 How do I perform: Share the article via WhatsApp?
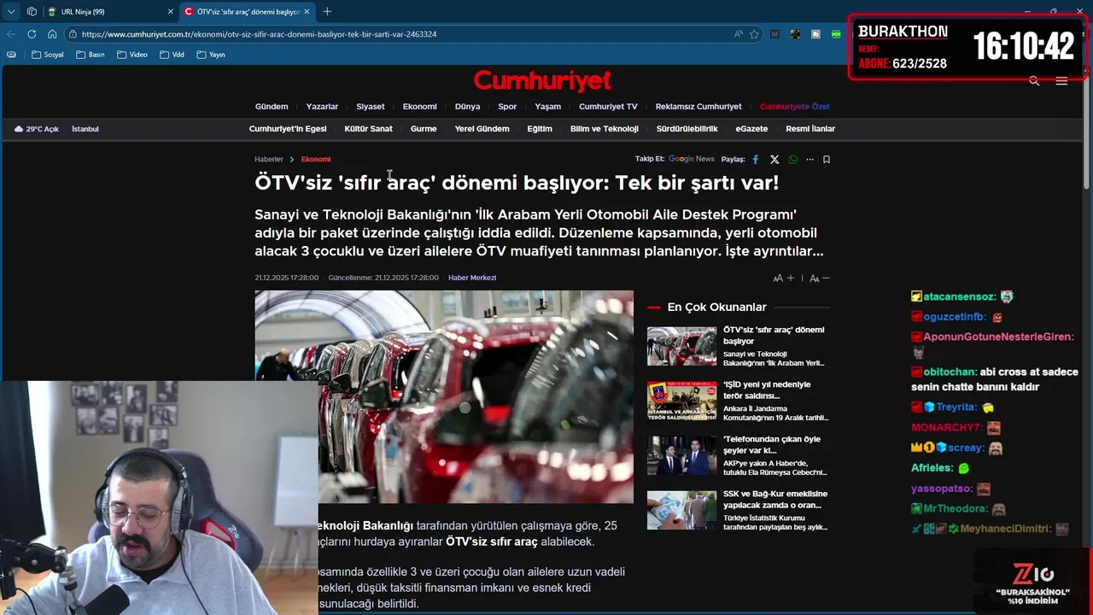pos(793,159)
